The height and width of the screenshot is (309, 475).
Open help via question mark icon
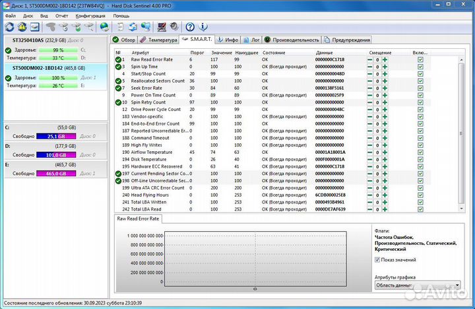pyautogui.click(x=190, y=27)
